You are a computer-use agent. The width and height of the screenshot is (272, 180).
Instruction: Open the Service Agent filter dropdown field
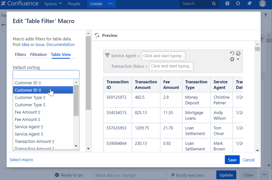point(163,56)
